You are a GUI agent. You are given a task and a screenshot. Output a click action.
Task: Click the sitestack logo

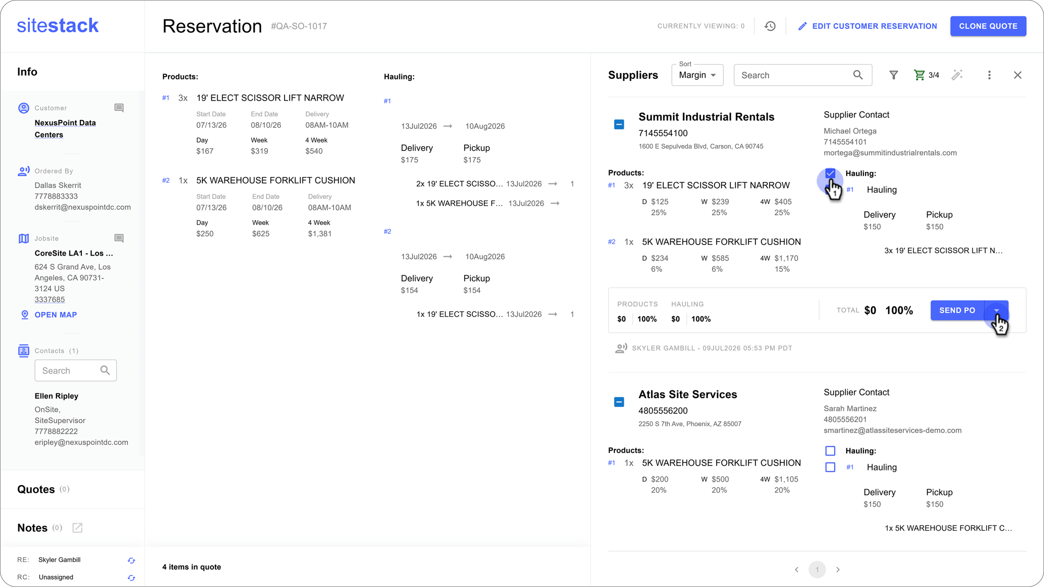[57, 25]
